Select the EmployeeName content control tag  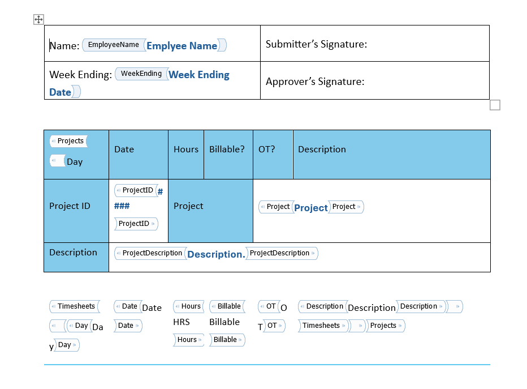[x=114, y=45]
